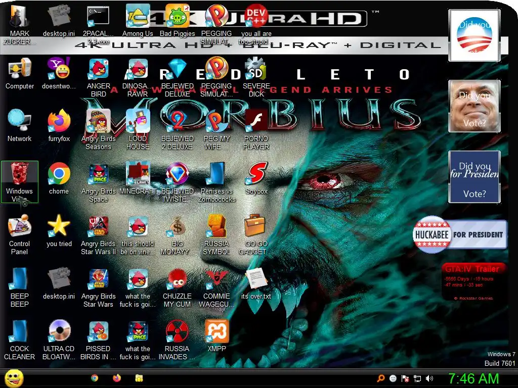Select the 2PACAL exe command prompt icon

click(x=98, y=24)
